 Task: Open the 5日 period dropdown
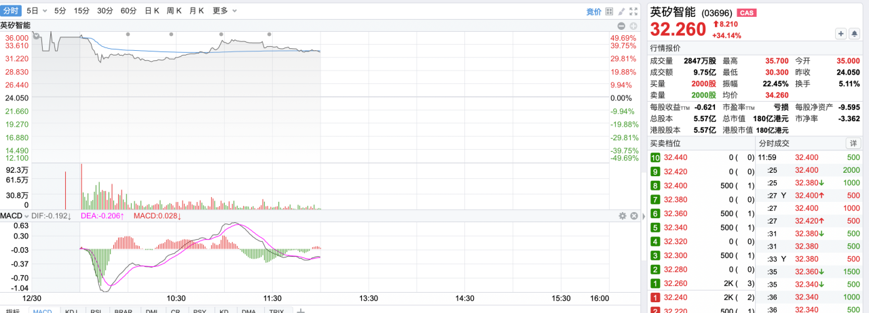coord(36,11)
